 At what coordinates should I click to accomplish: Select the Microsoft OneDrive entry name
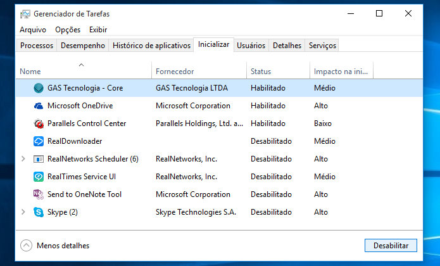(80, 106)
